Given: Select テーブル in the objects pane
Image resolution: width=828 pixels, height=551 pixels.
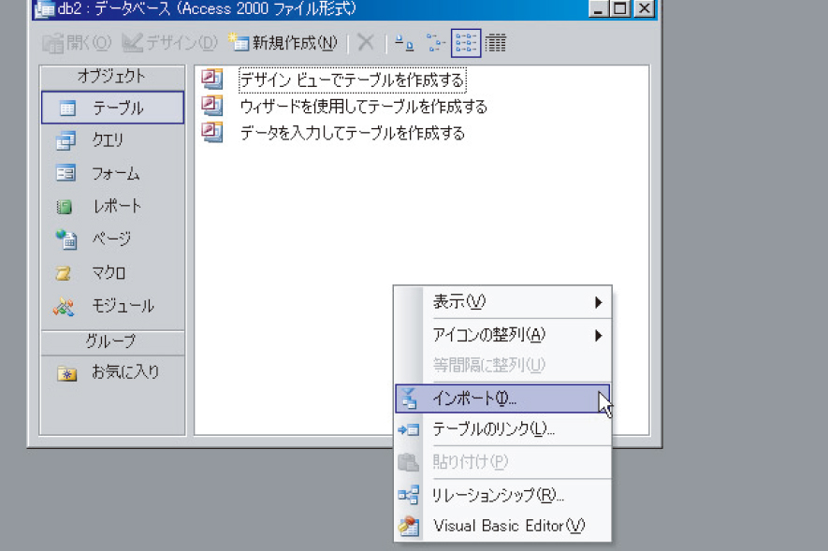Looking at the screenshot, I should 112,108.
